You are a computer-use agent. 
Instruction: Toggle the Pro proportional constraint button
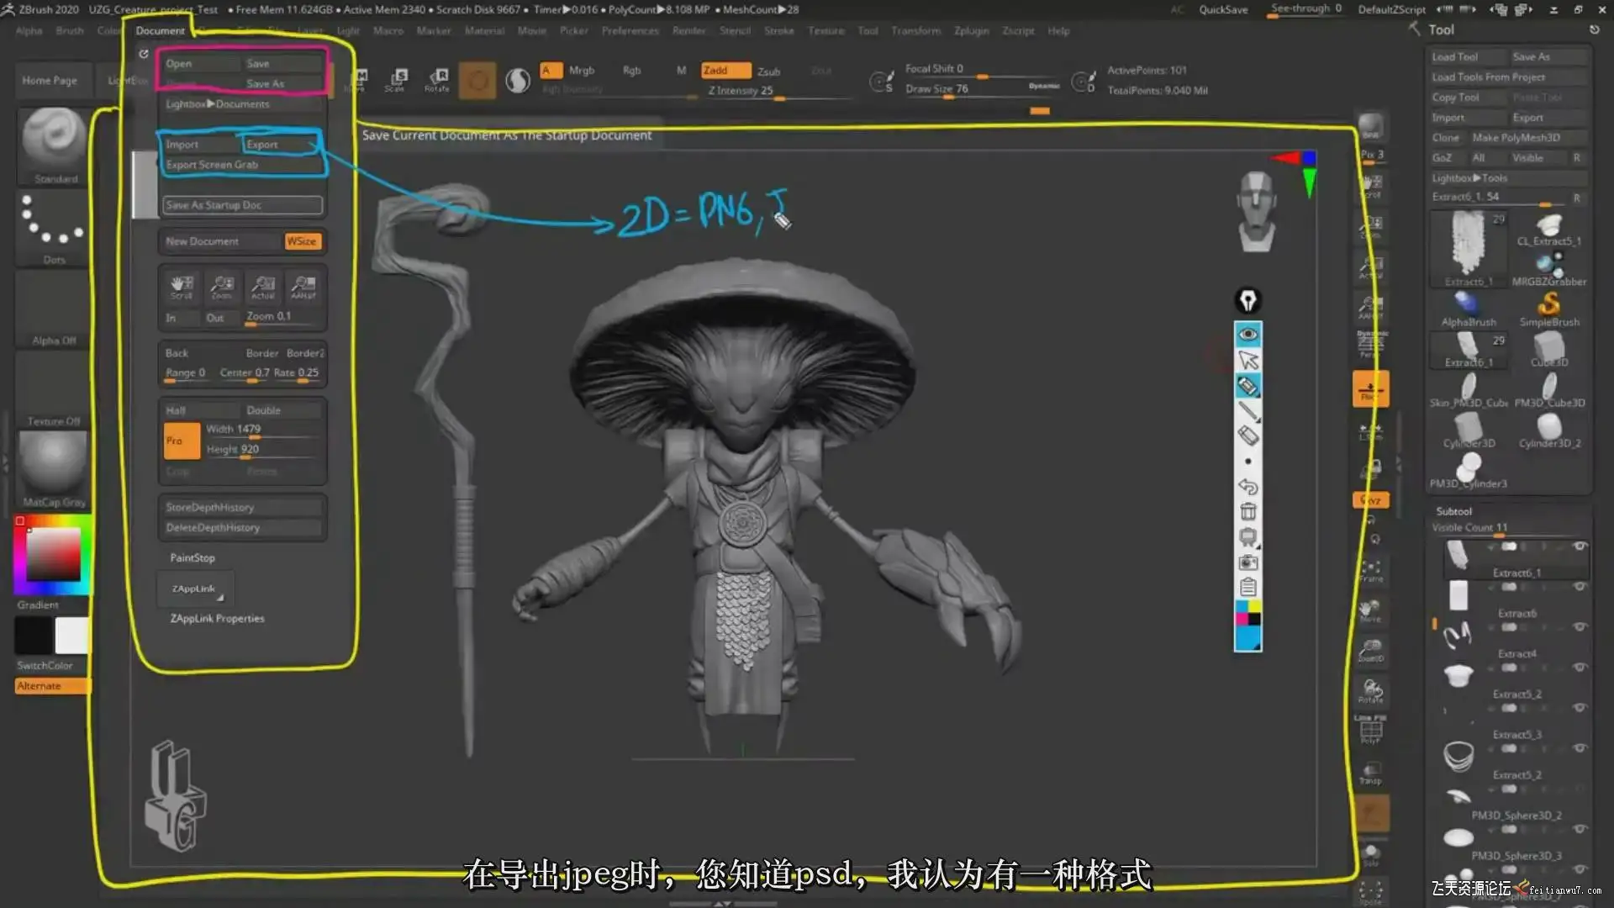click(181, 441)
